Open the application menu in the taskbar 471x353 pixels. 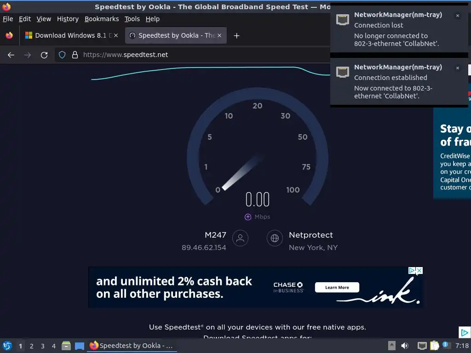7,346
